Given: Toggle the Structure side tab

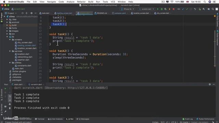Looking at the screenshot, I should click(x=2, y=95).
